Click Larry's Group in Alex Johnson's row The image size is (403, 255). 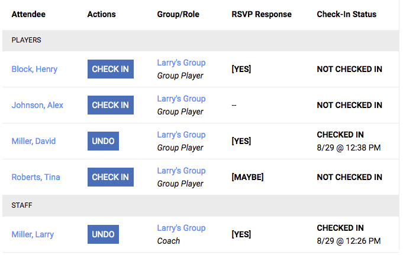pyautogui.click(x=181, y=99)
